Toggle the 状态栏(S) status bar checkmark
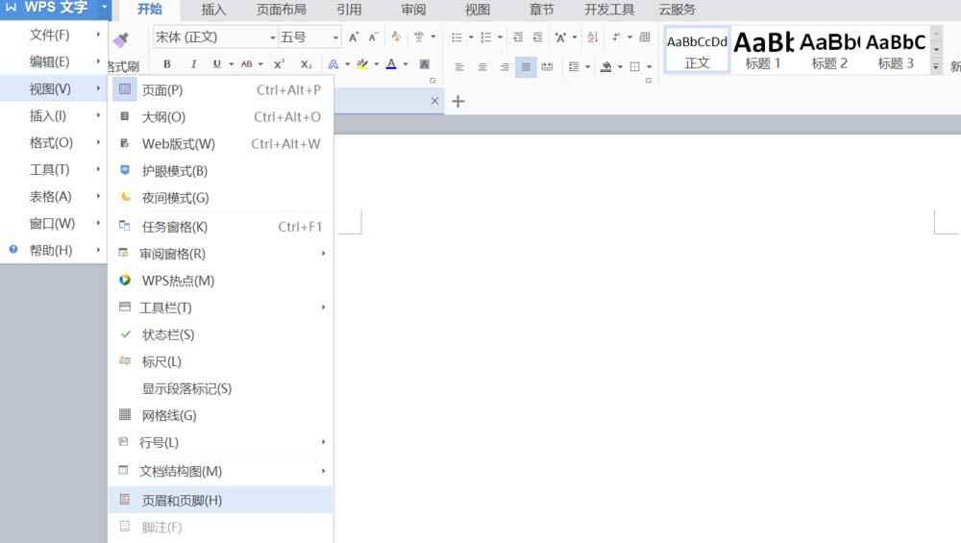 [168, 334]
